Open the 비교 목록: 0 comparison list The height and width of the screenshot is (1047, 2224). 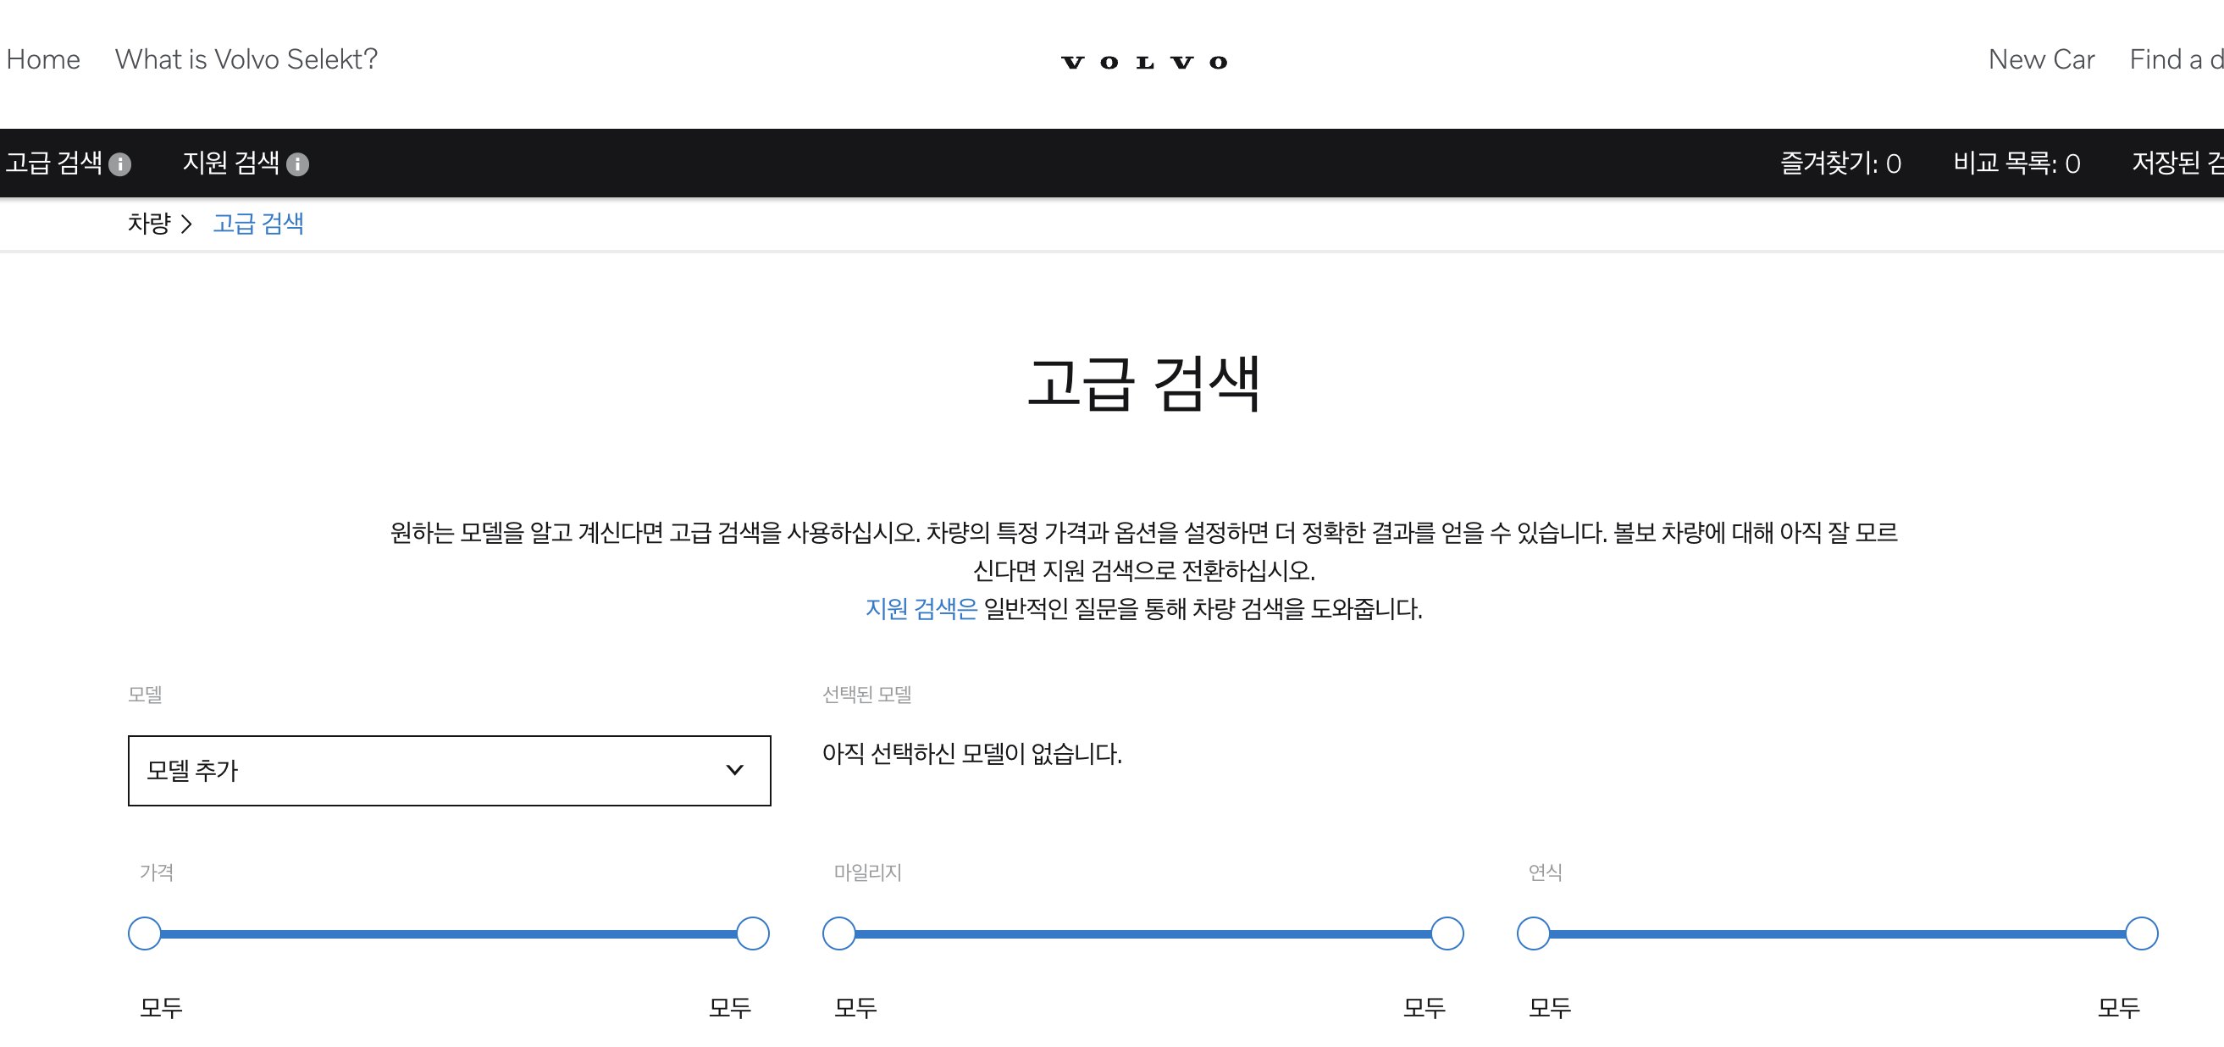coord(2017,163)
